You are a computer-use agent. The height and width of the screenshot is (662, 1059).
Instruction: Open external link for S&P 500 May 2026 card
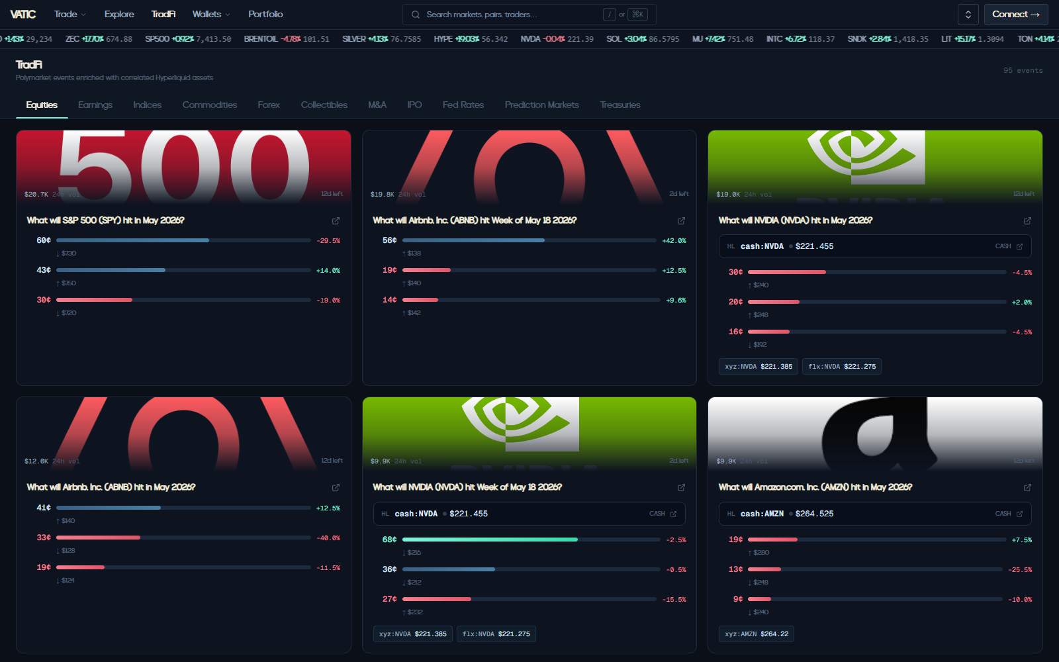[336, 220]
